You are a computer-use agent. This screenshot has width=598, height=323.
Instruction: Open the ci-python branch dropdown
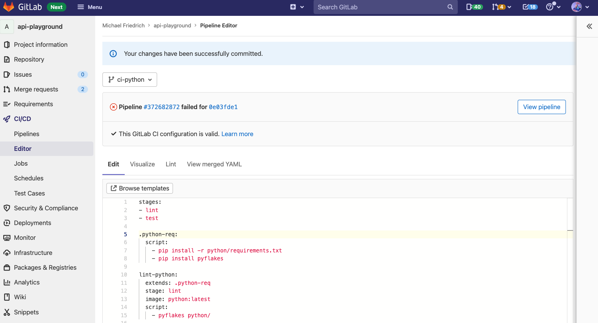coord(130,80)
